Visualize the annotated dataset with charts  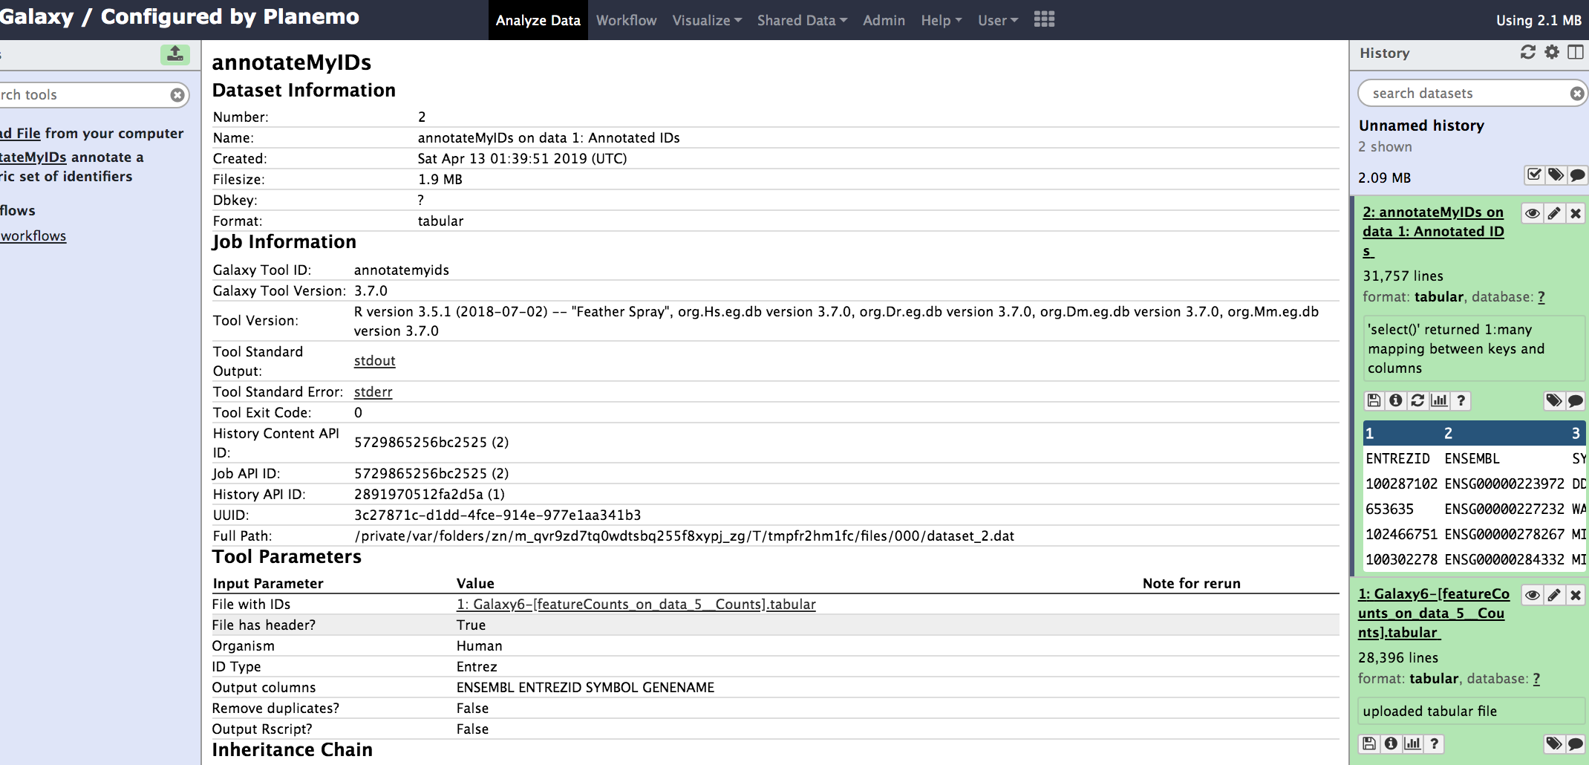(1440, 400)
